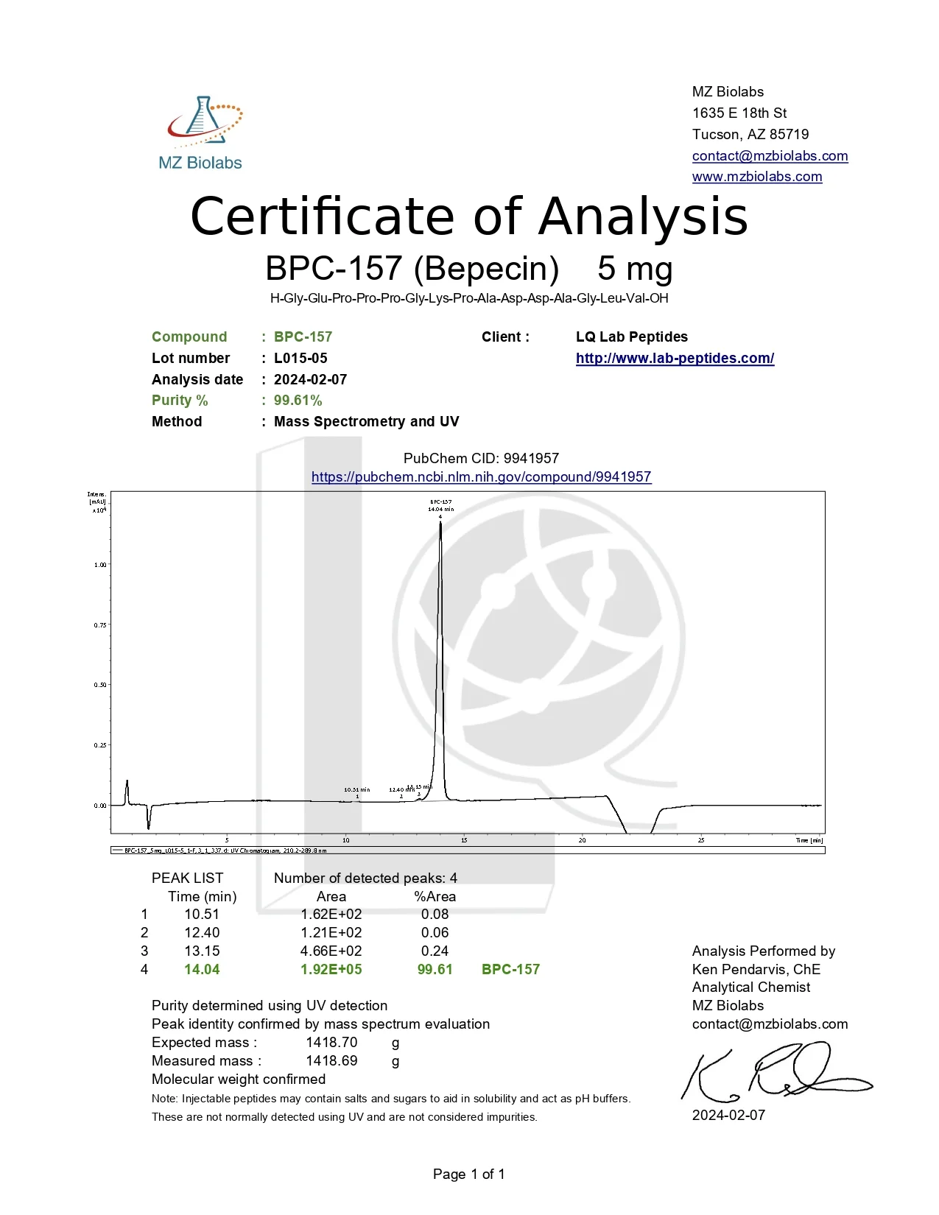Click the chromatogram legend file name
This screenshot has height=1215, width=939.
point(225,850)
